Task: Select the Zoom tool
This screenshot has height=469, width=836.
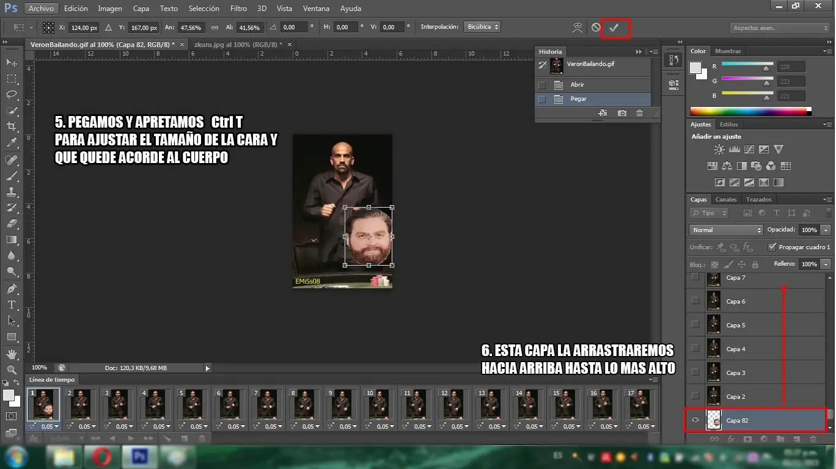Action: coord(12,370)
